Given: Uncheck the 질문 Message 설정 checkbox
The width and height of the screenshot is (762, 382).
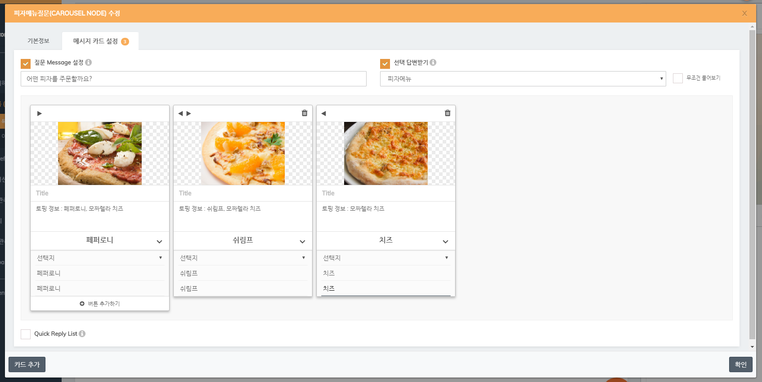Looking at the screenshot, I should pos(26,63).
